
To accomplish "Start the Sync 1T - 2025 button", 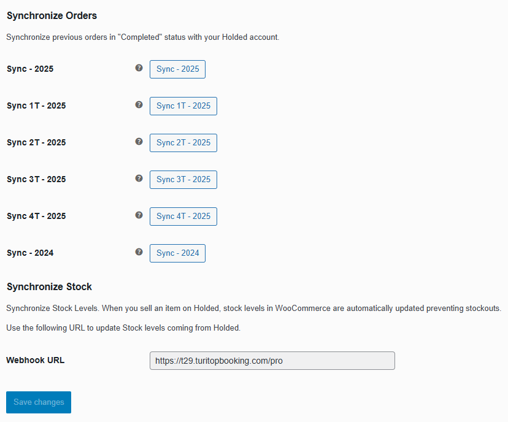I will pyautogui.click(x=183, y=105).
